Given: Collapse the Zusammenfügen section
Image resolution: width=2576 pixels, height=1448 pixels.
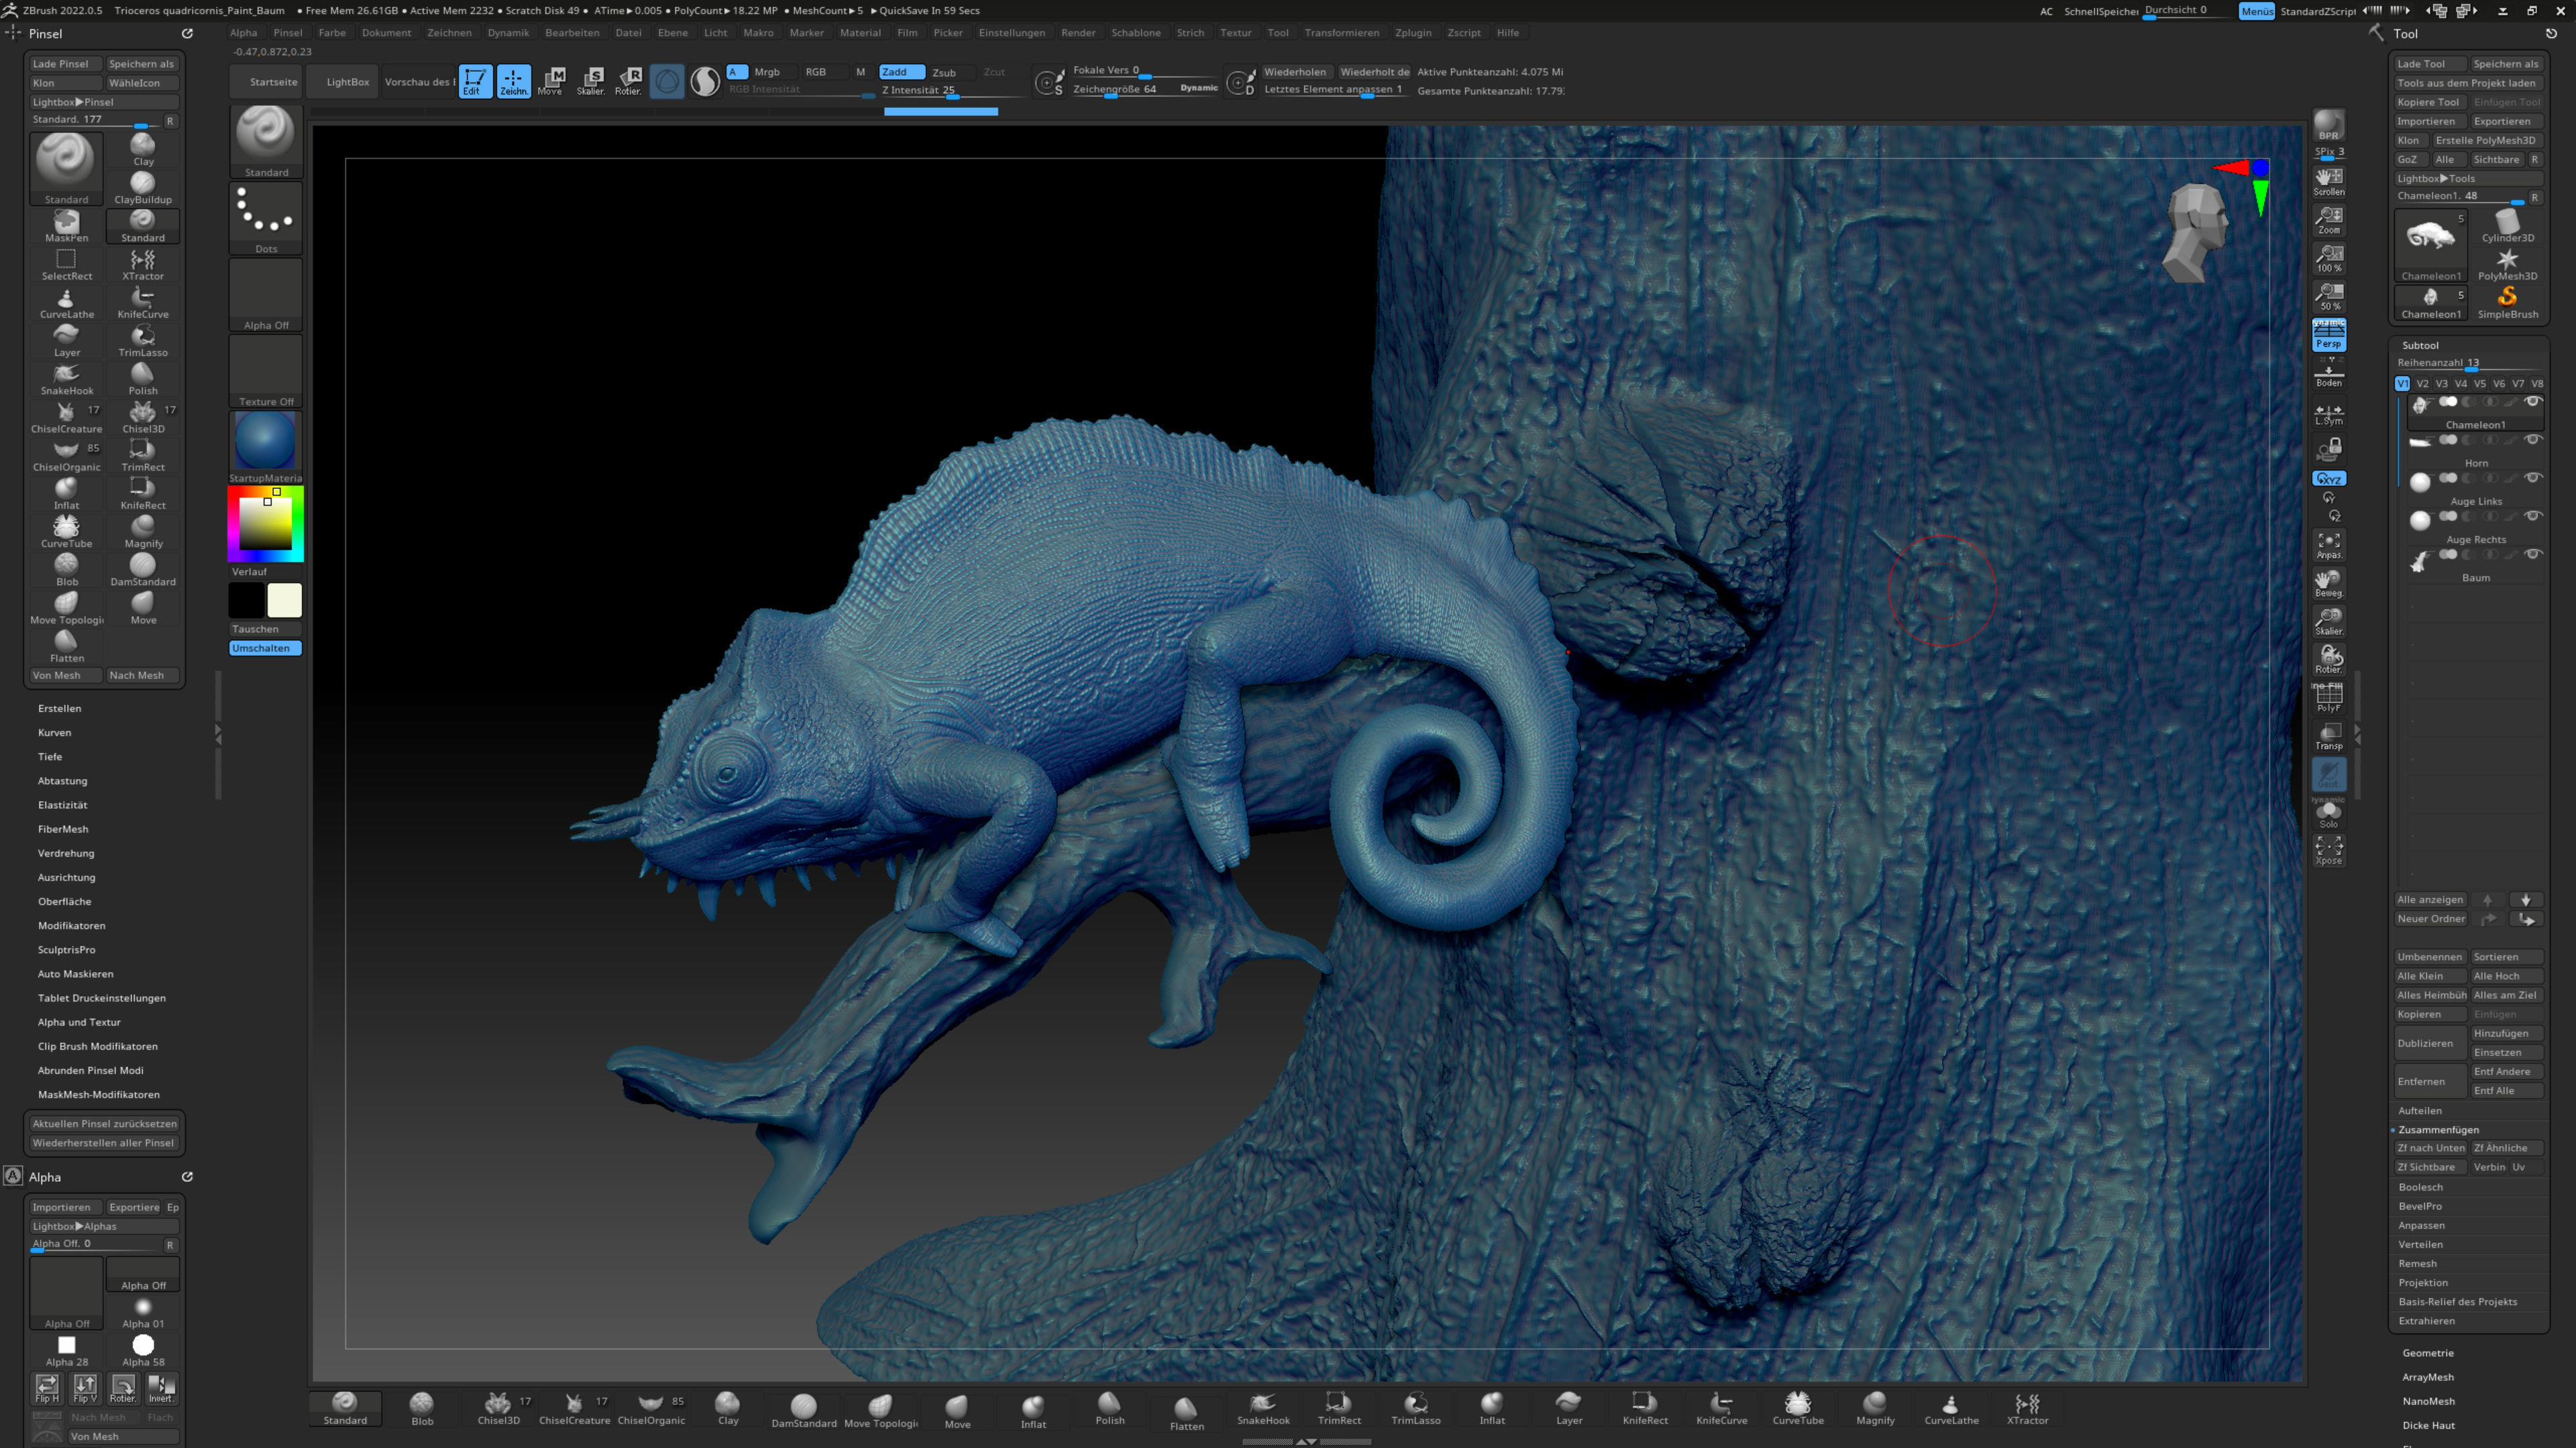Looking at the screenshot, I should 2439,1129.
